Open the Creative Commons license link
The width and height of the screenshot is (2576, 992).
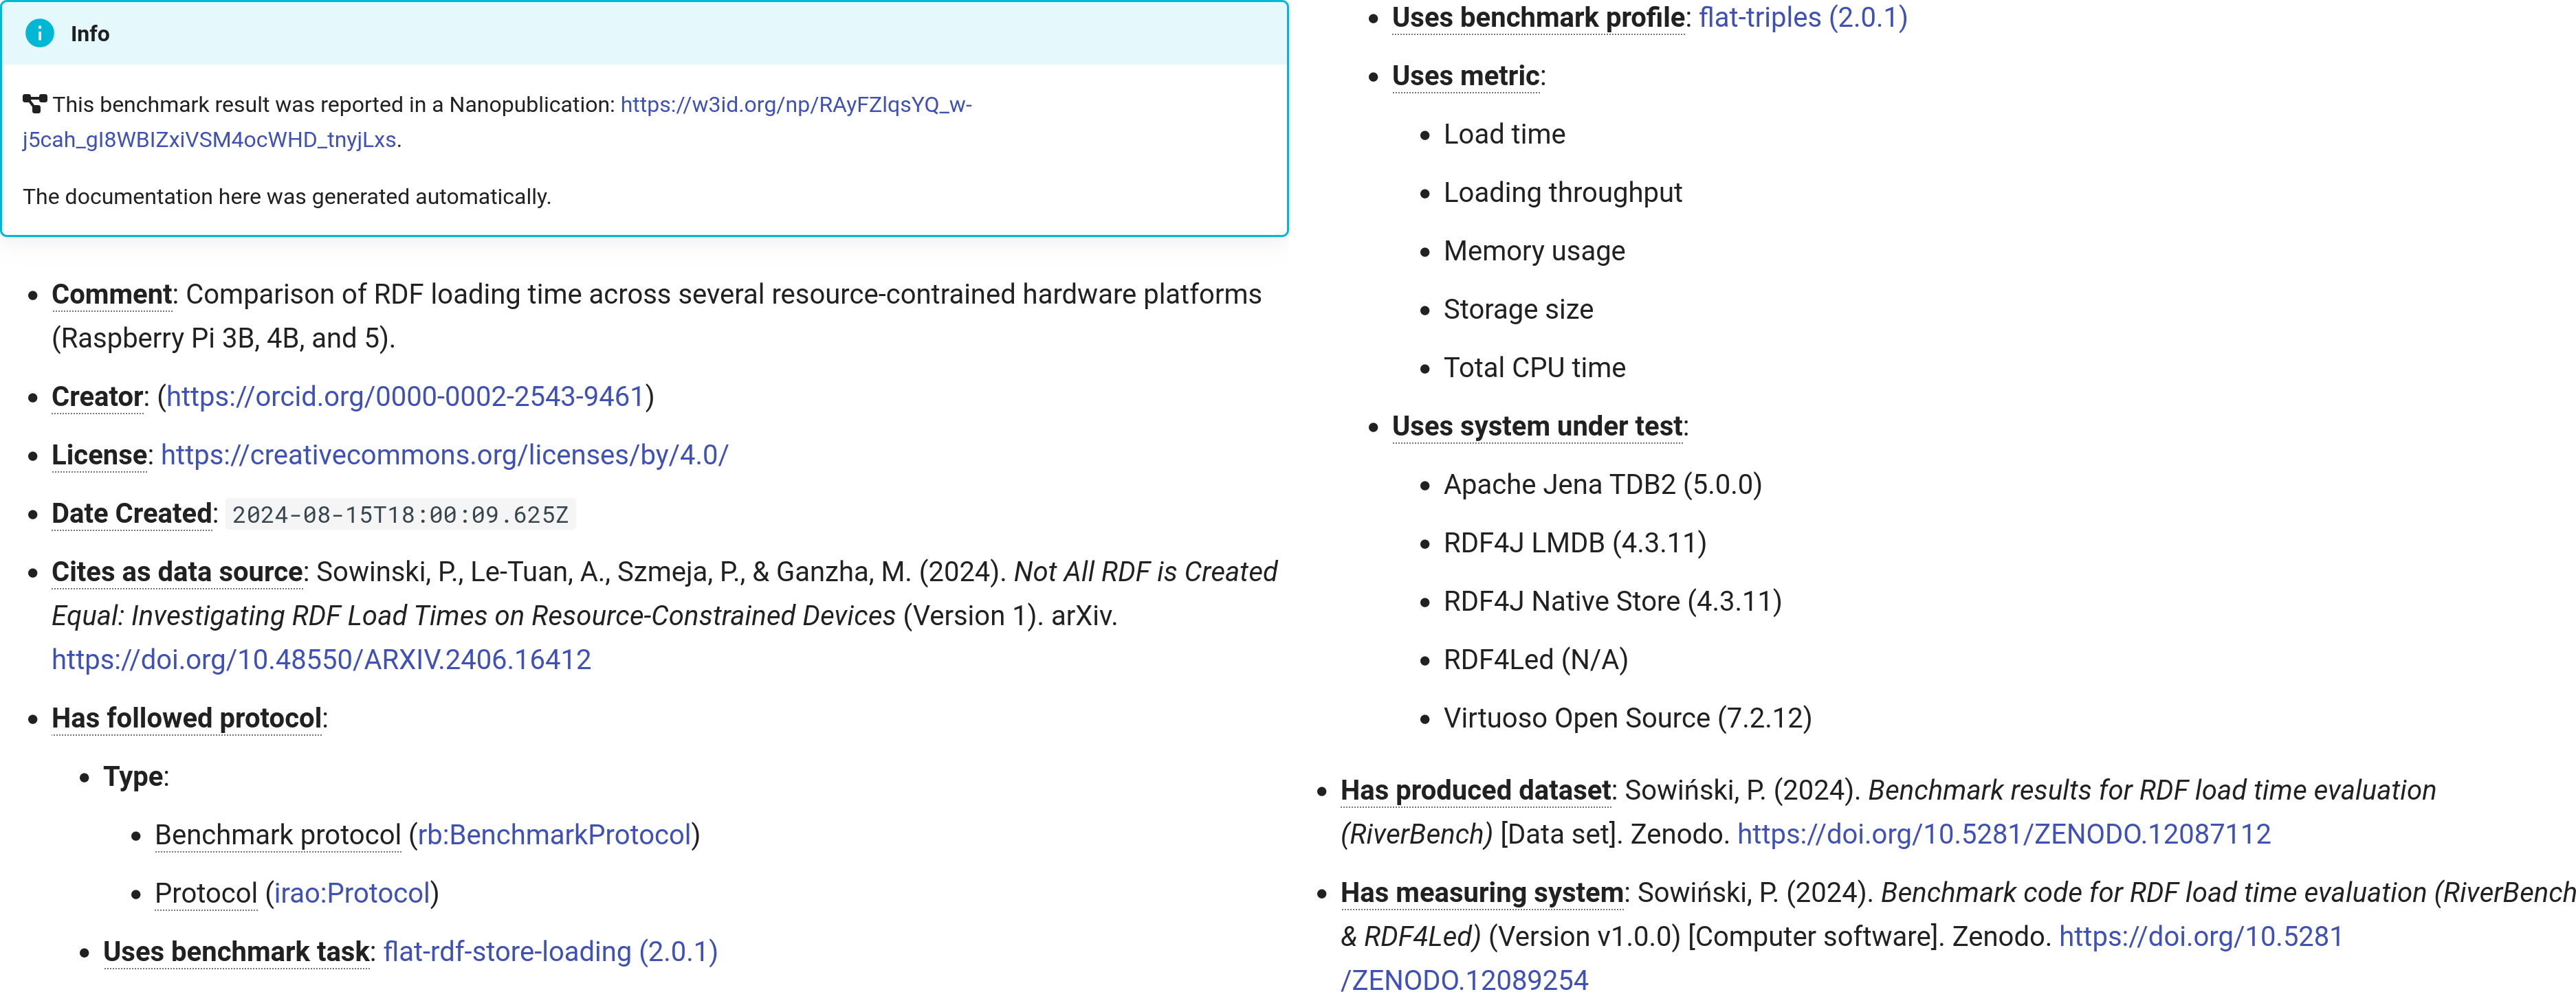tap(444, 455)
